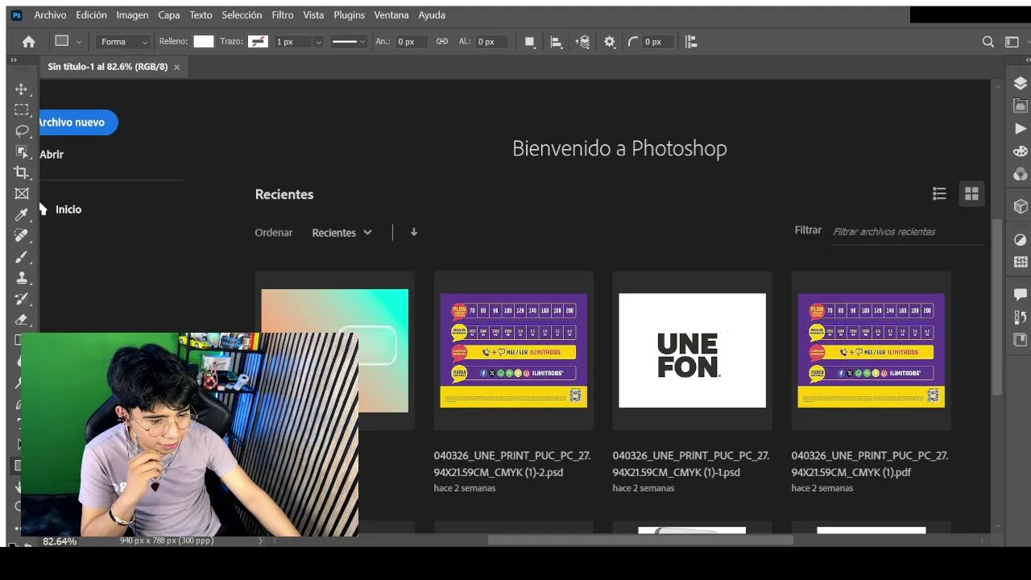Select the Frame tool
The height and width of the screenshot is (580, 1031).
tap(22, 193)
